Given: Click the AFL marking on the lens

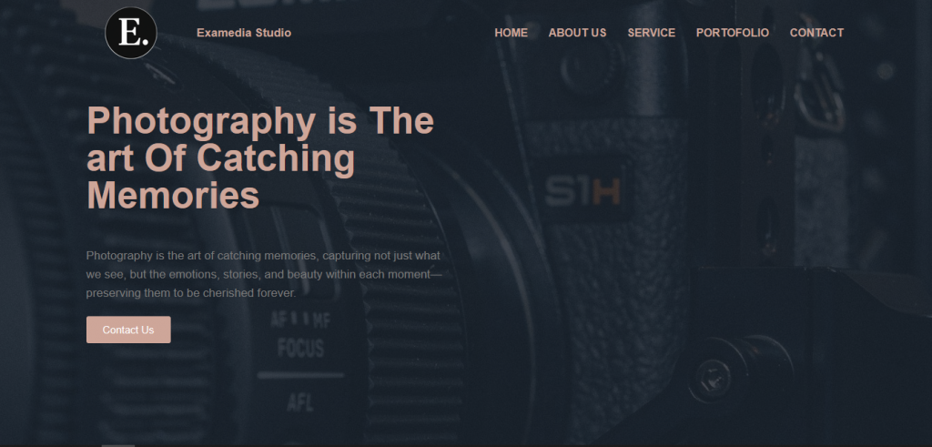Looking at the screenshot, I should click(x=300, y=402).
